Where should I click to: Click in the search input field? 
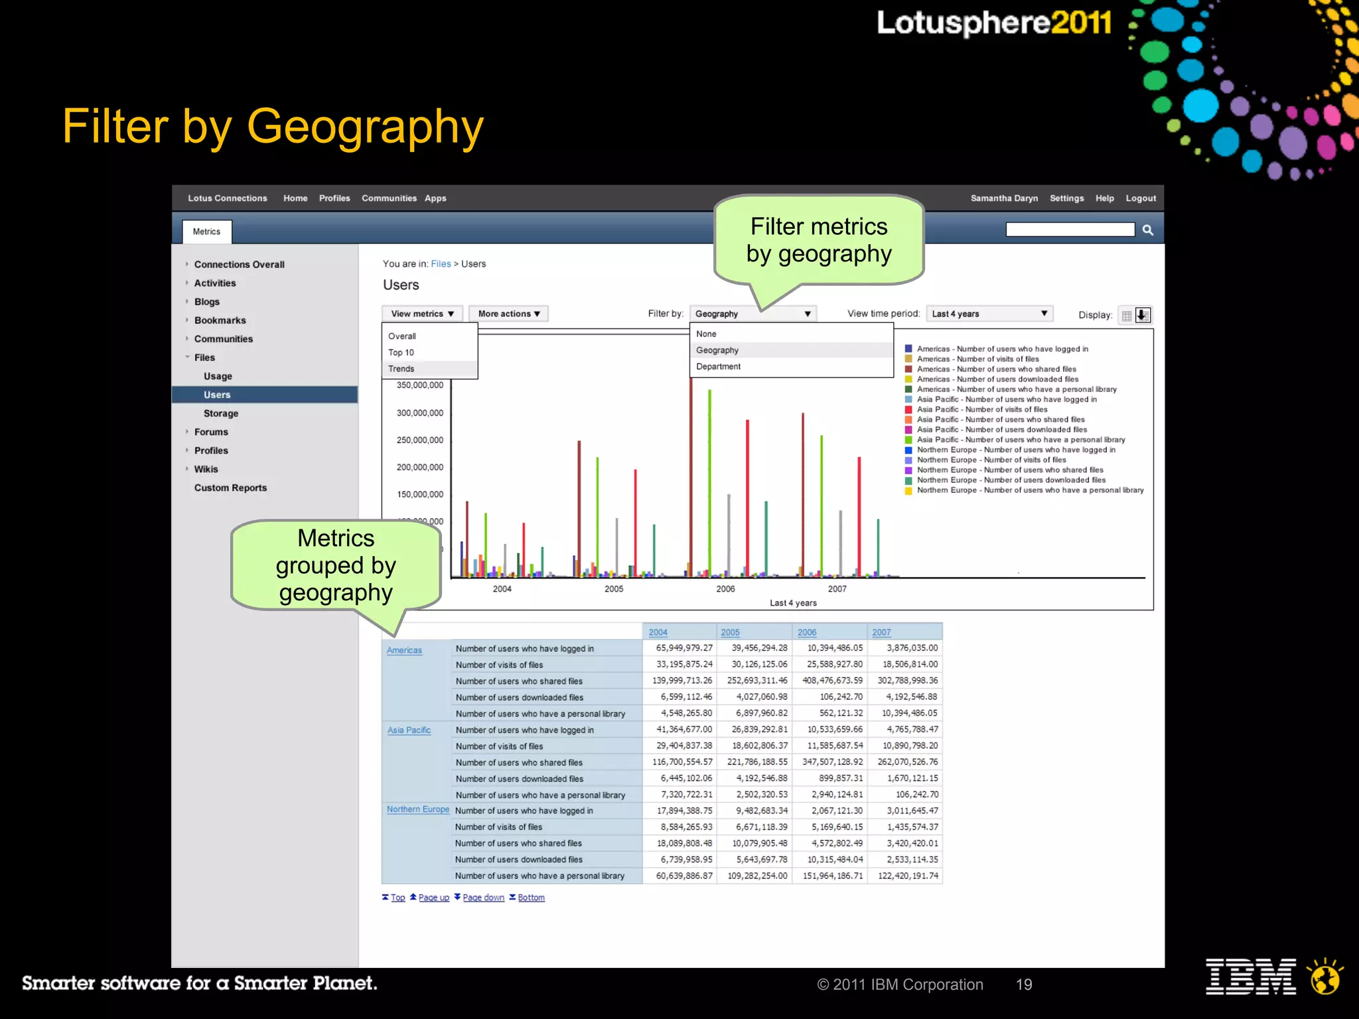1070,230
